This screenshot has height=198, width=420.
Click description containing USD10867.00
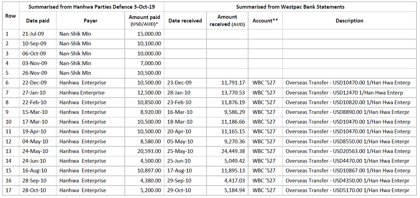(x=348, y=170)
